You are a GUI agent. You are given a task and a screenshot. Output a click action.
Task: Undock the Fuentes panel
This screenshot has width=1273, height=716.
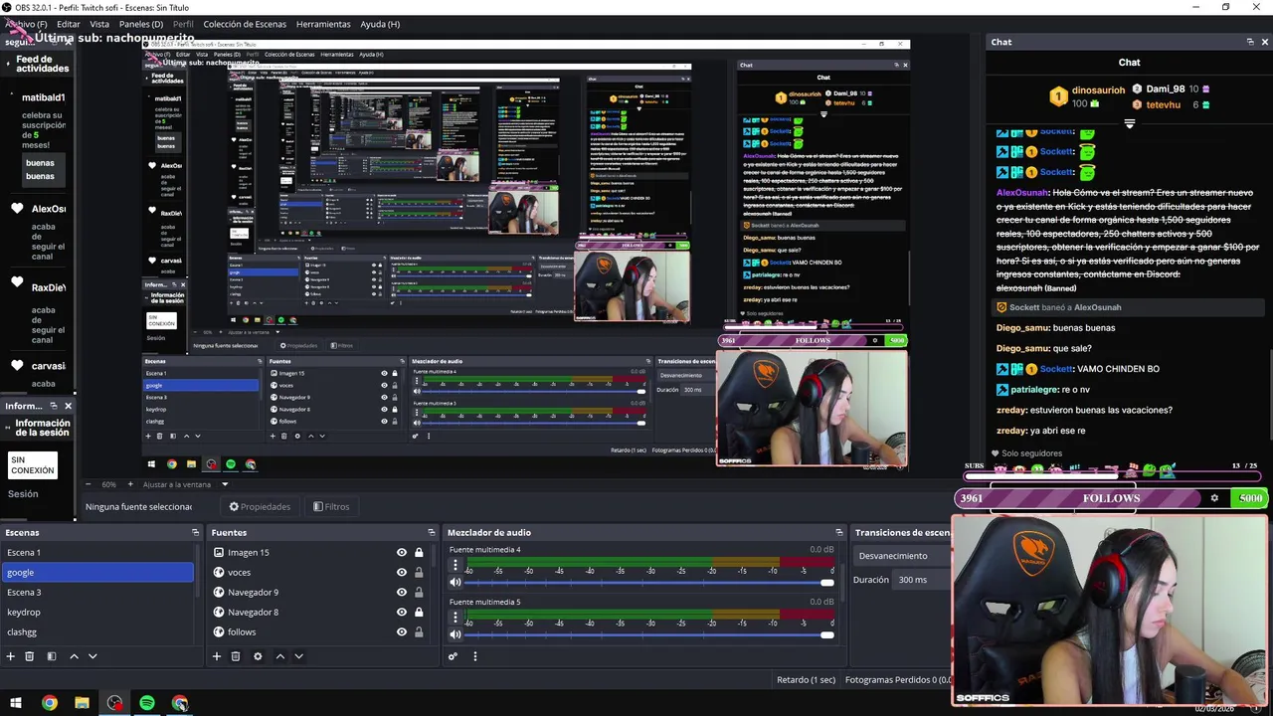pyautogui.click(x=431, y=533)
